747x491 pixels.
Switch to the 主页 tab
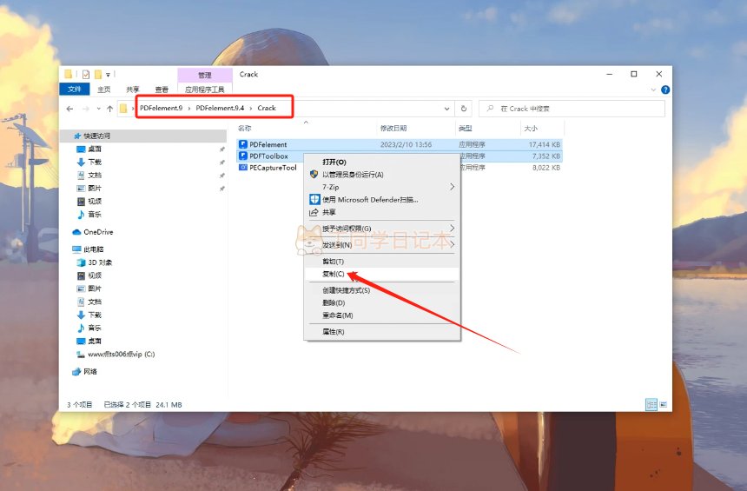point(104,90)
